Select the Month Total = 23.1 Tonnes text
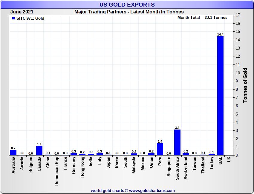The image size is (254, 194). (202, 18)
